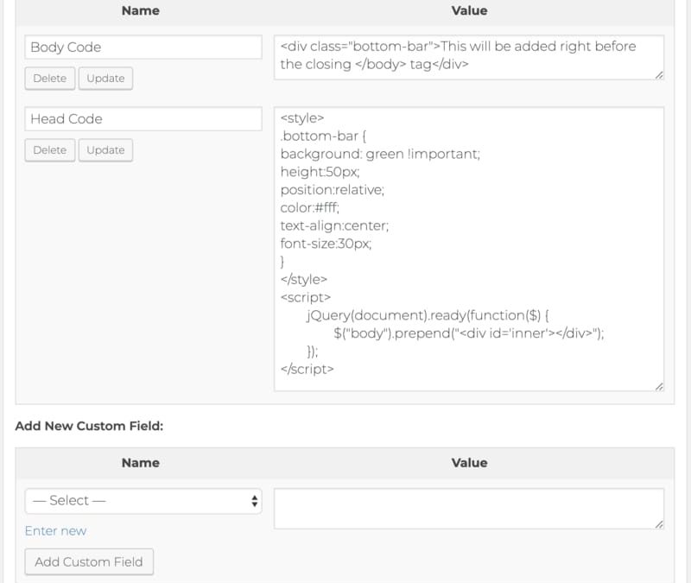Update the Body Code custom field
Image resolution: width=691 pixels, height=583 pixels.
(x=105, y=79)
